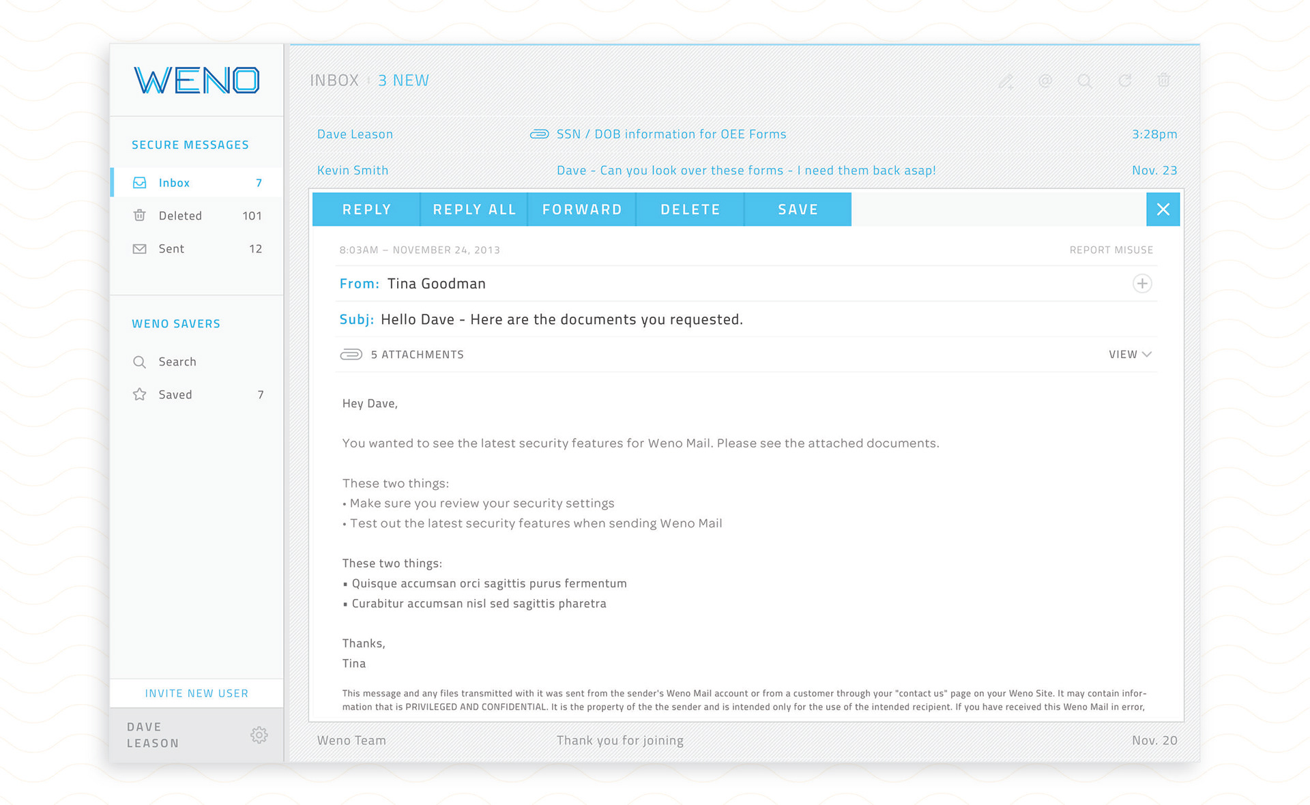The image size is (1310, 805).
Task: Click the Inbox unread count 7
Action: pyautogui.click(x=259, y=183)
